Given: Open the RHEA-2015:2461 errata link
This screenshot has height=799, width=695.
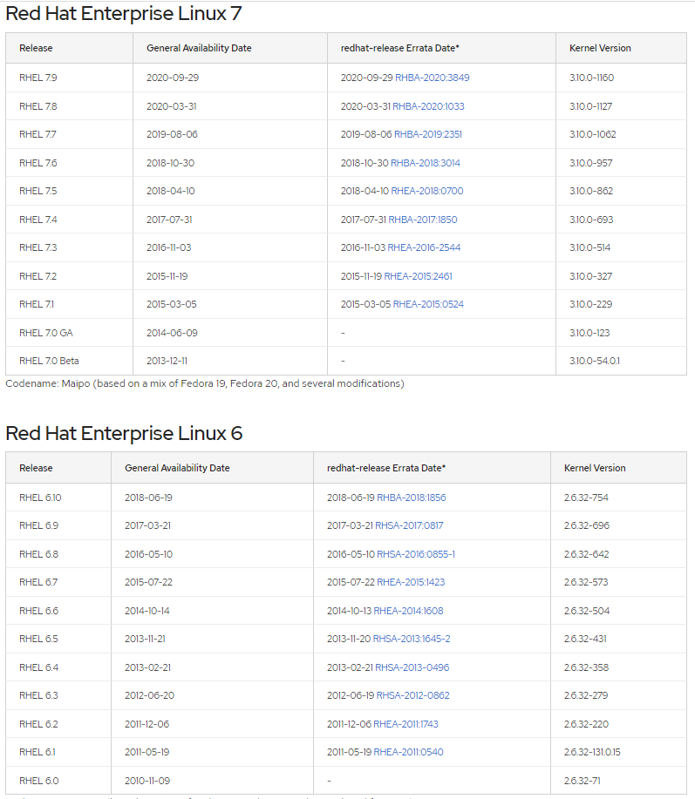Looking at the screenshot, I should pyautogui.click(x=418, y=275).
